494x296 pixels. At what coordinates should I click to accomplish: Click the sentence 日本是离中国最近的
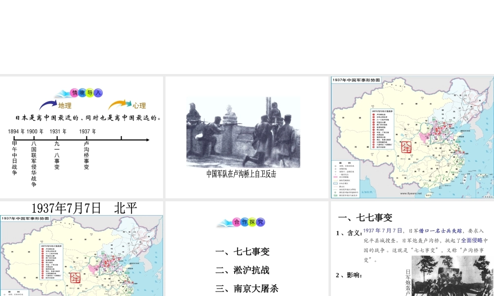click(47, 118)
